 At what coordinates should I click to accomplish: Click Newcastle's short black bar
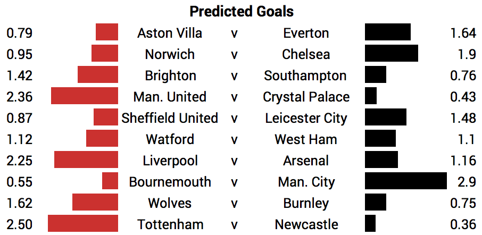pos(370,223)
